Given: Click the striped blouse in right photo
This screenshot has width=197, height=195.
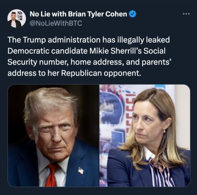Looking at the screenshot, I should click(162, 173).
